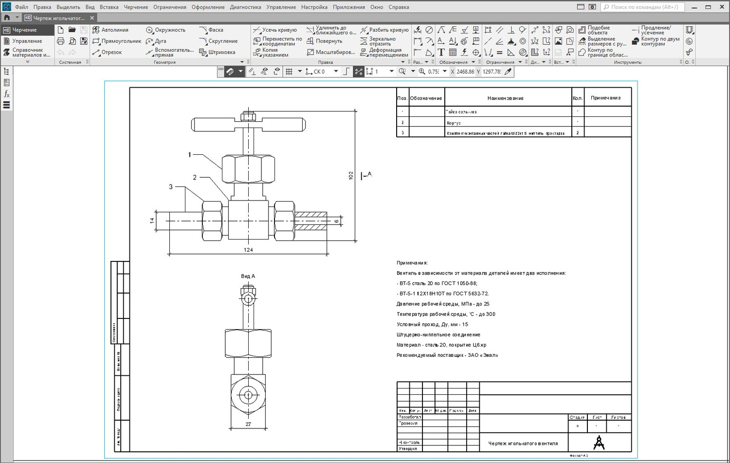Viewport: 730px width, 463px height.
Task: Click the Управление toolset button
Action: click(x=27, y=41)
